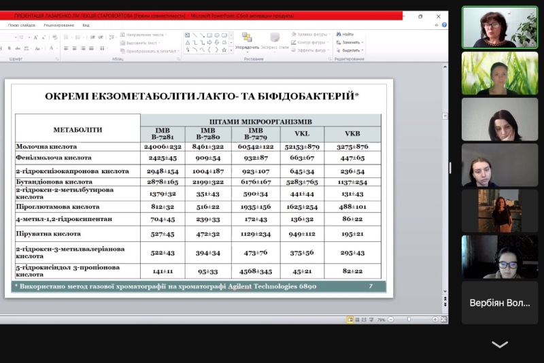Viewport: 544px width, 363px height.
Task: Collapse the ribbon using the small caret icon
Action: click(x=437, y=25)
